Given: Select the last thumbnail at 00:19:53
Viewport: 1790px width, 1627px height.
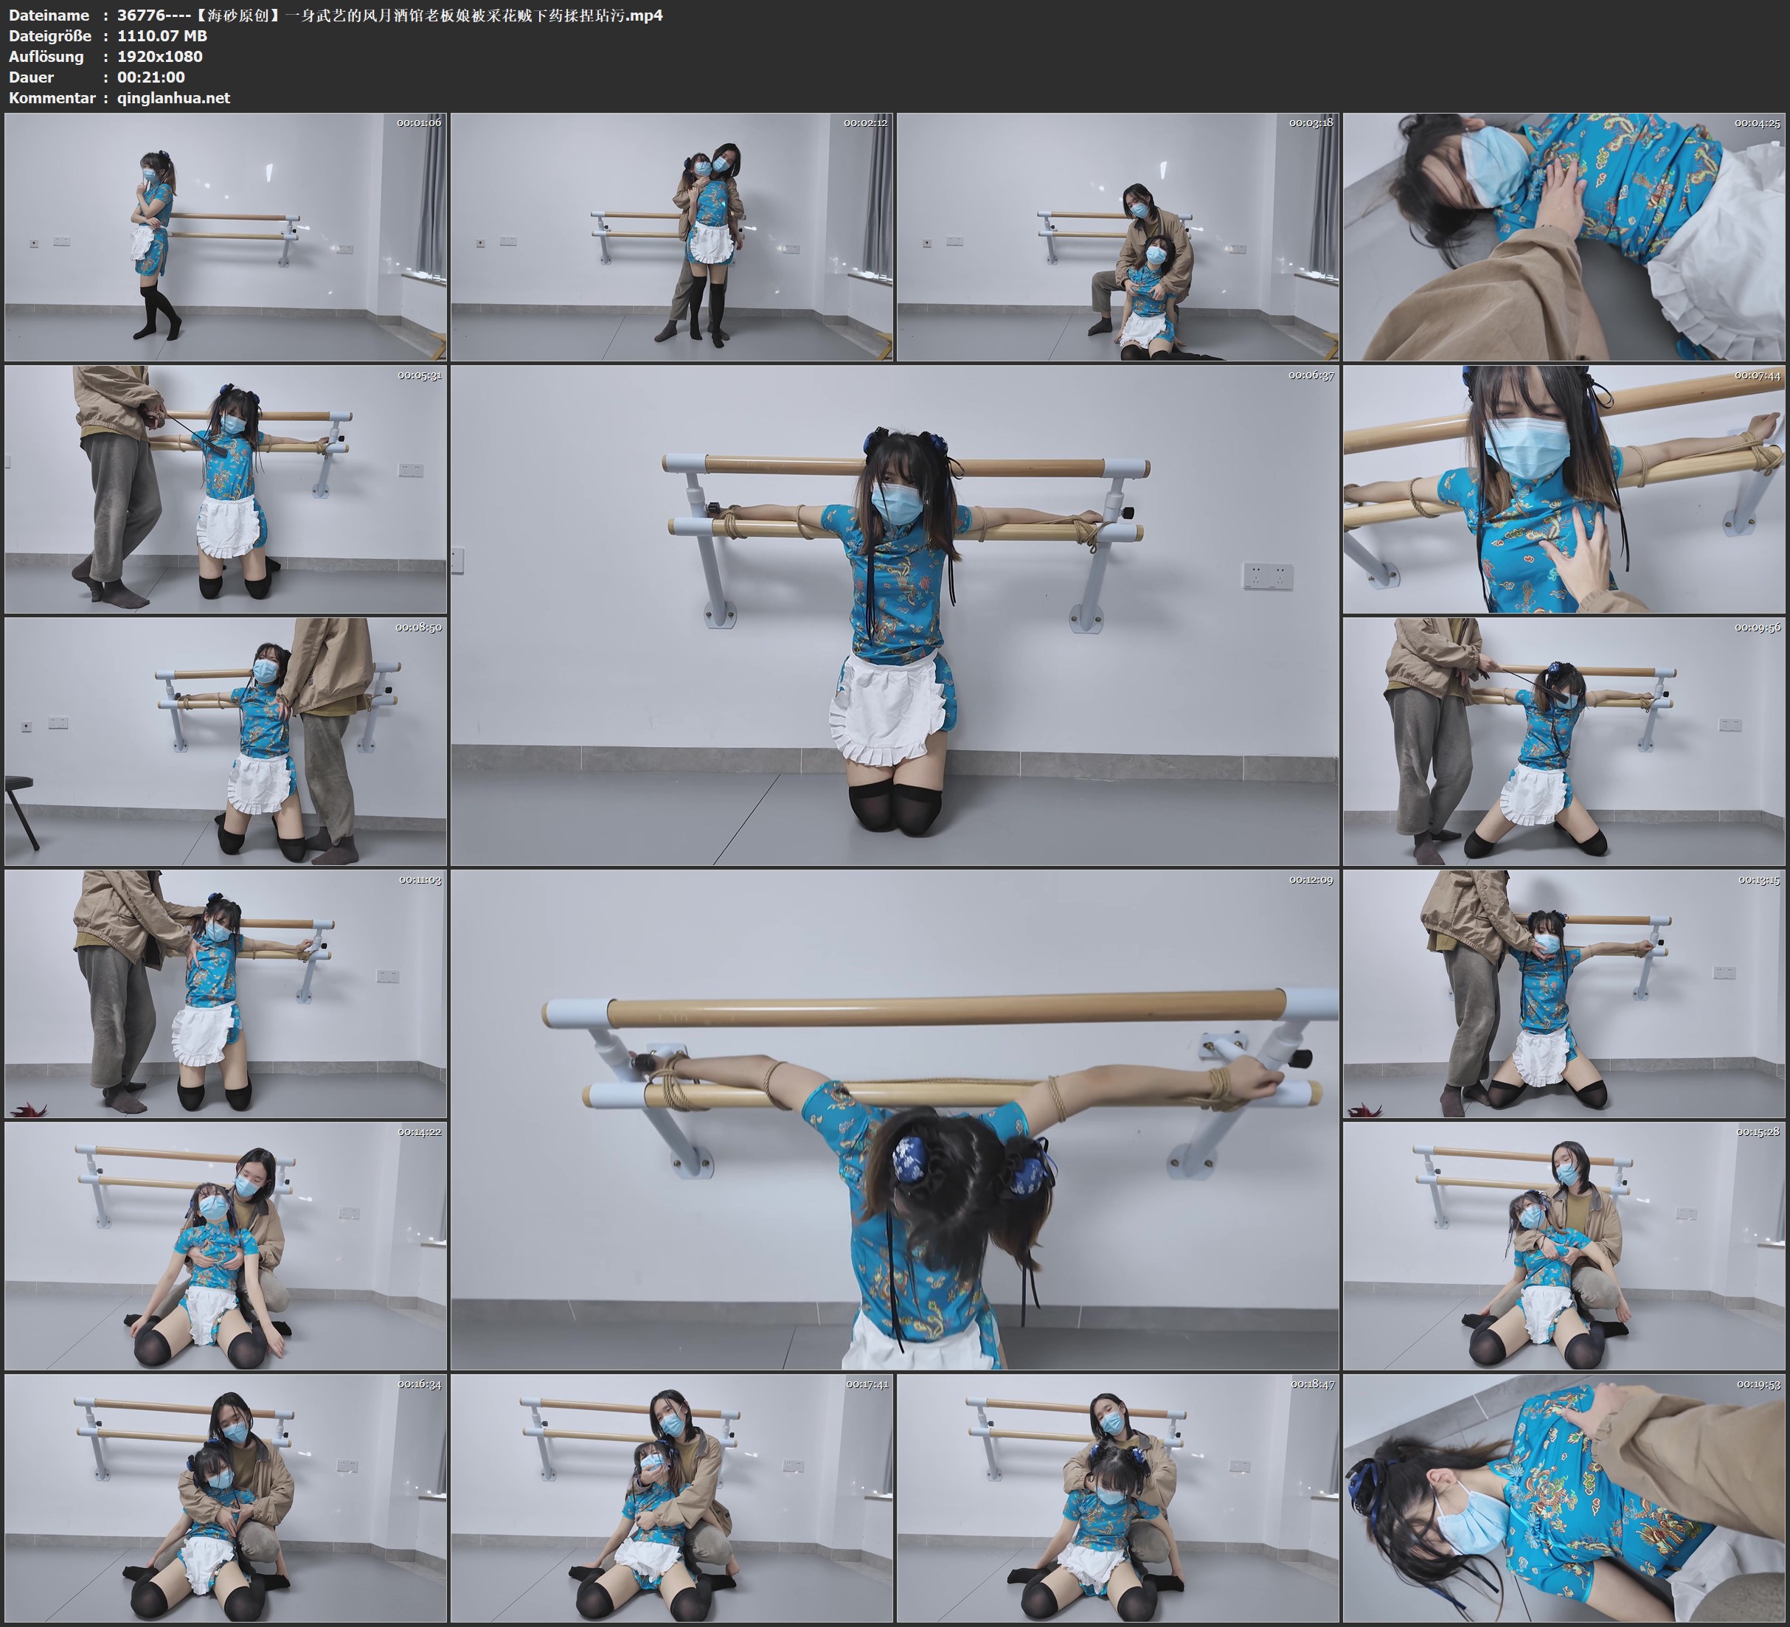Looking at the screenshot, I should coord(1564,1498).
